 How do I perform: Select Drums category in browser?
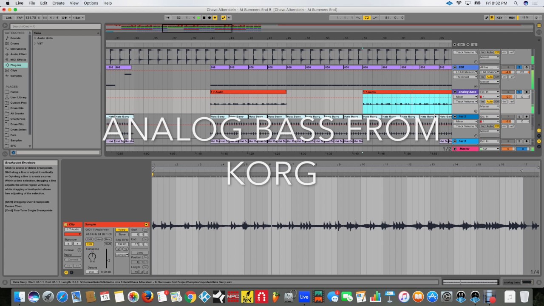(15, 43)
